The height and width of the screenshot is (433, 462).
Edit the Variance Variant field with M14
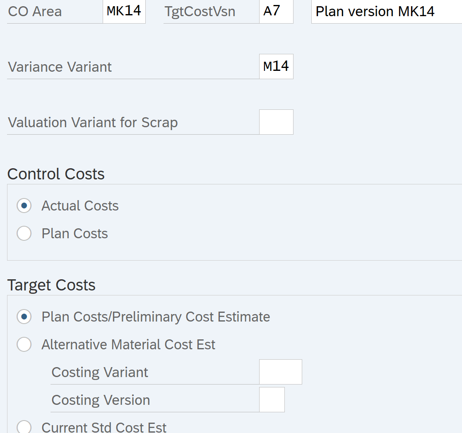click(276, 67)
